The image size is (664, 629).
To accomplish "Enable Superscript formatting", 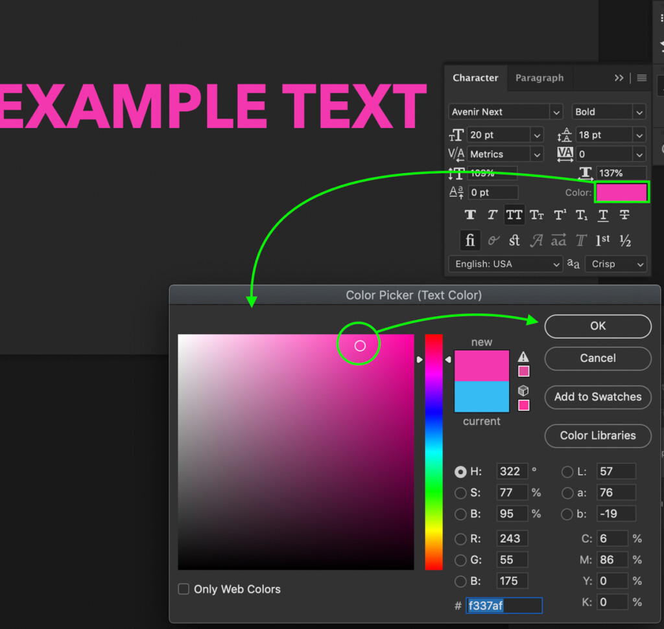I will point(558,214).
